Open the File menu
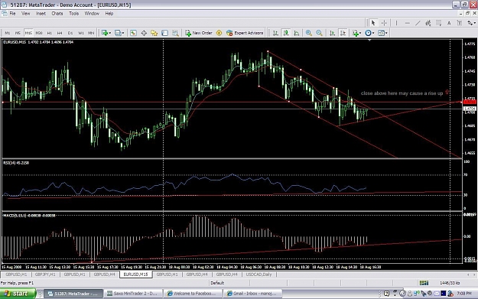The width and height of the screenshot is (478, 299). (x=12, y=14)
